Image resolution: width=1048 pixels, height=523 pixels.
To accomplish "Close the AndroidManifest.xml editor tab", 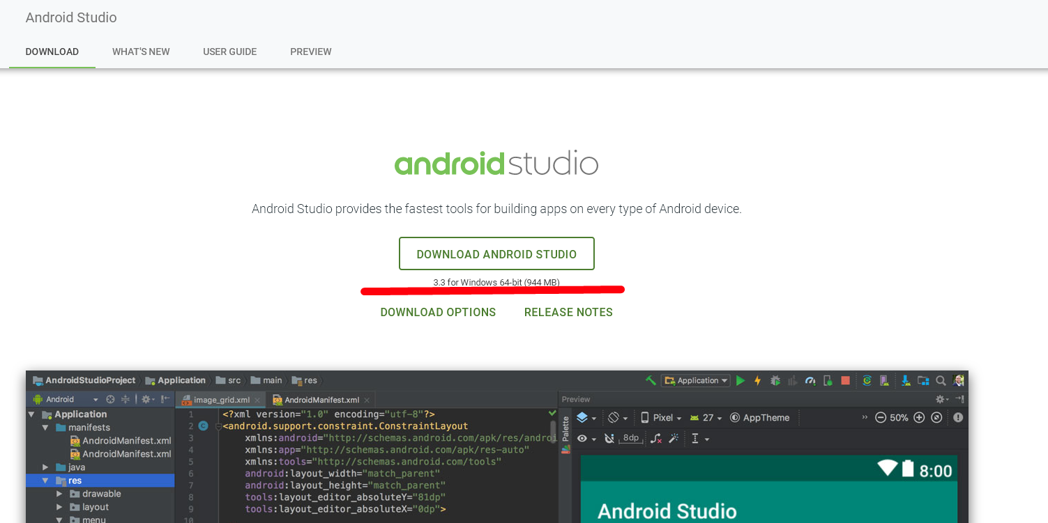I will point(367,400).
